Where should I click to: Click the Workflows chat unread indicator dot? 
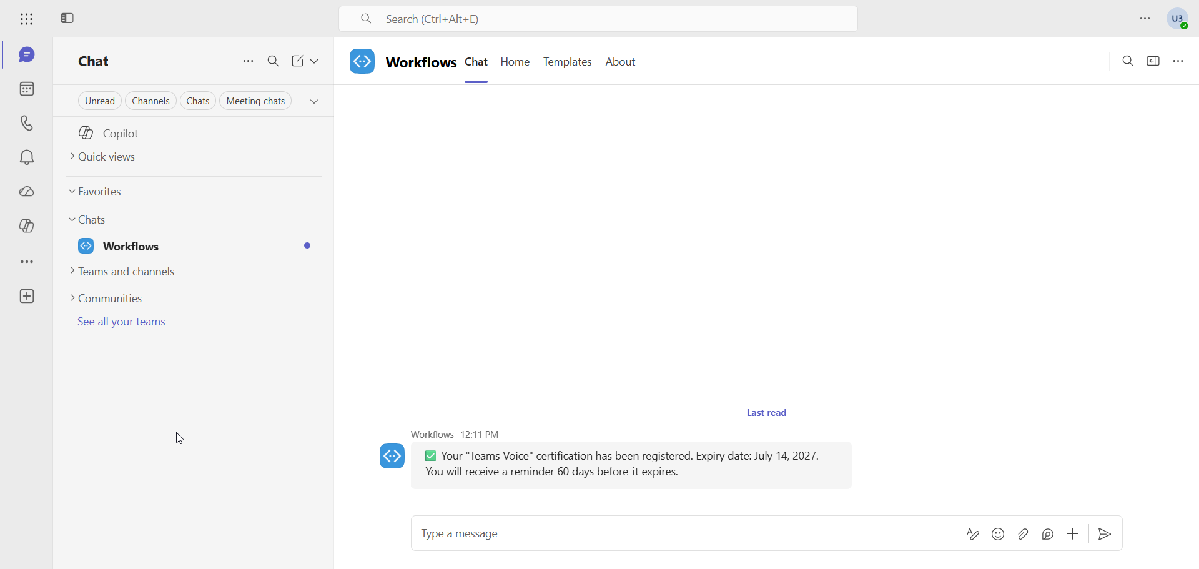[x=307, y=246]
